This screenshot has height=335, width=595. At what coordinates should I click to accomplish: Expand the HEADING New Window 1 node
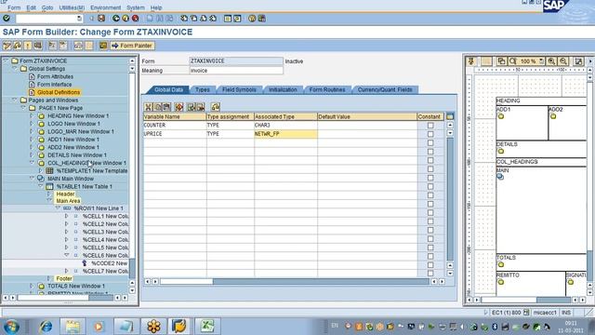pyautogui.click(x=32, y=115)
